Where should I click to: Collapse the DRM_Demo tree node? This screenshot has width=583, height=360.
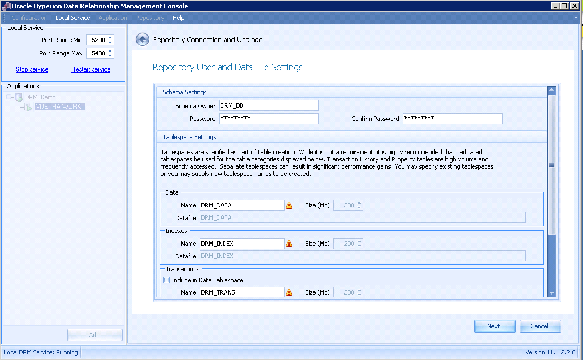coord(8,97)
